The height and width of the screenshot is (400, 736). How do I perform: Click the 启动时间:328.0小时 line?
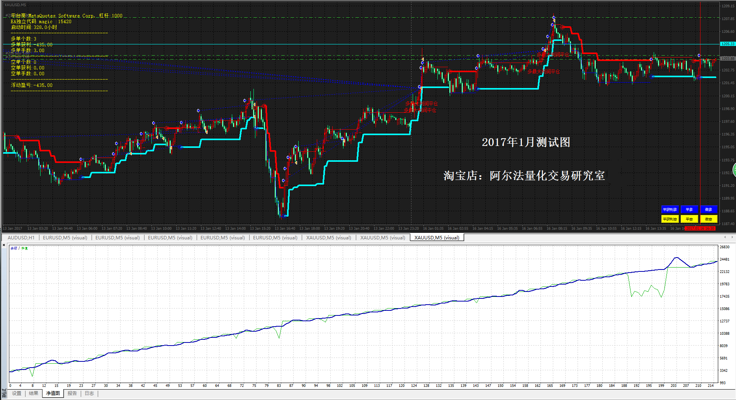(x=34, y=27)
